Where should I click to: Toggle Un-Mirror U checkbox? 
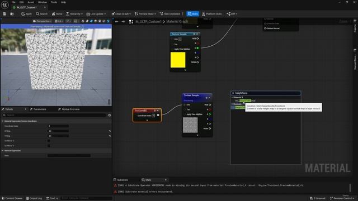coord(49,141)
